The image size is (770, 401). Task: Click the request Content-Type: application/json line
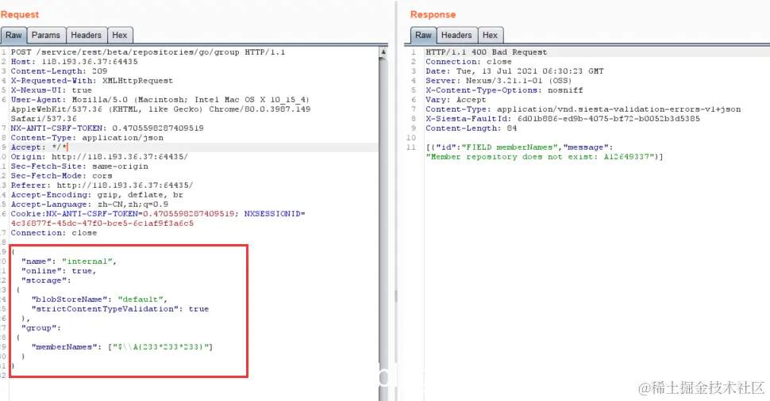pos(87,138)
